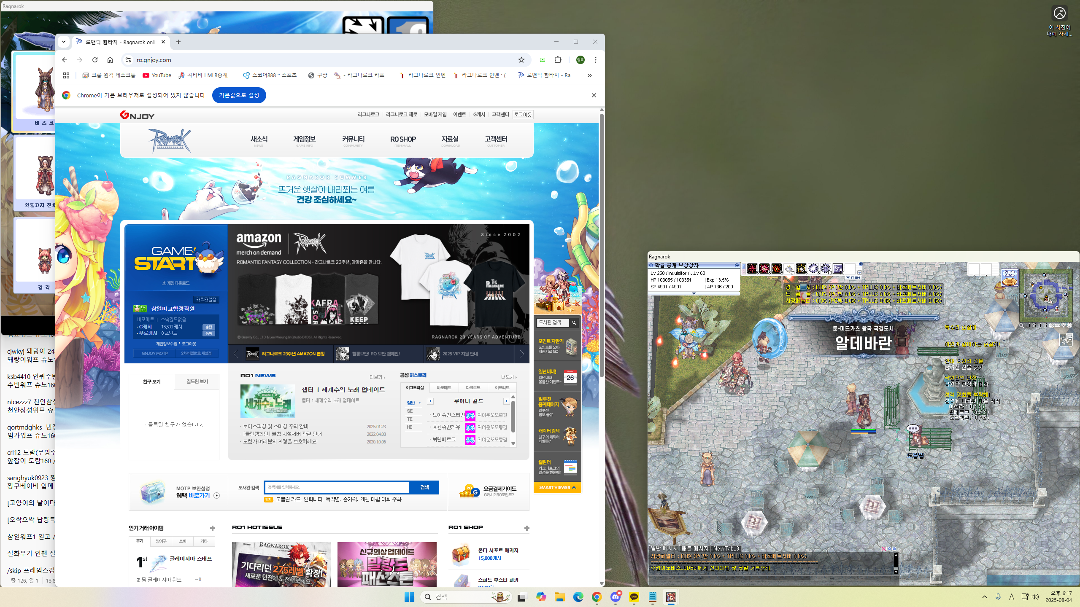This screenshot has height=607, width=1080.
Task: Click the Cash Shop icon in Ragnarok game
Action: 1010,278
